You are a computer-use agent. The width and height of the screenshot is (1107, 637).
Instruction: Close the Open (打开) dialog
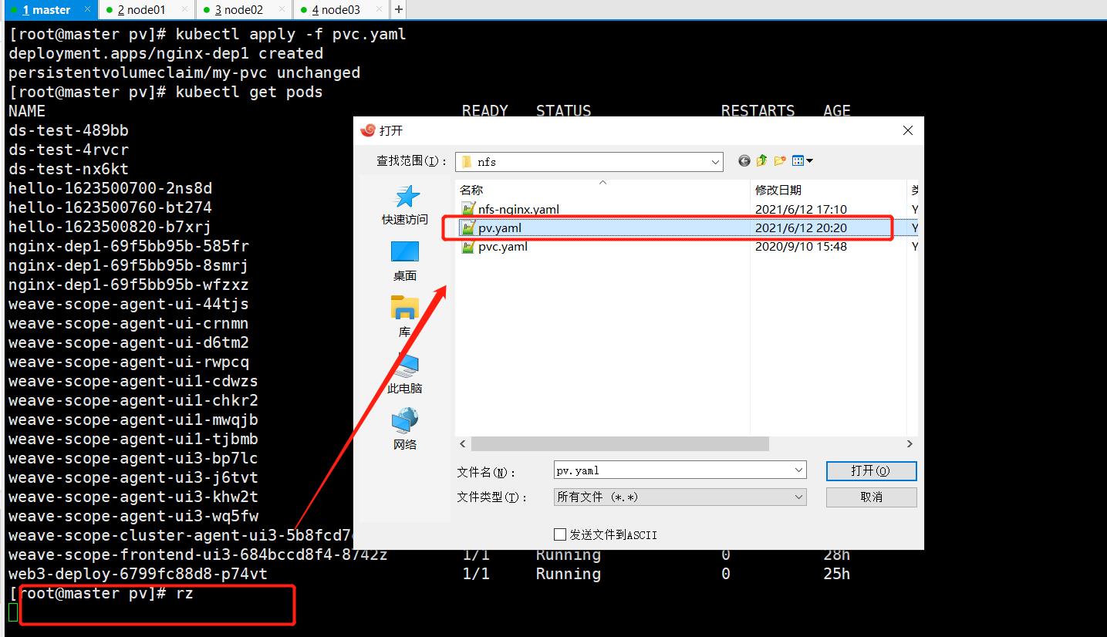coord(908,131)
